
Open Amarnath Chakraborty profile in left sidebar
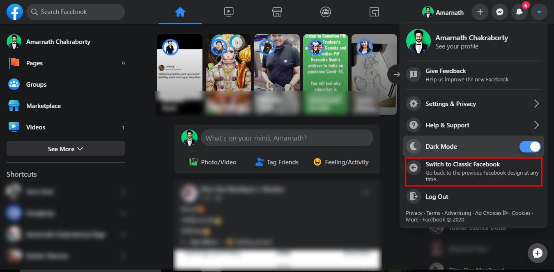click(66, 42)
